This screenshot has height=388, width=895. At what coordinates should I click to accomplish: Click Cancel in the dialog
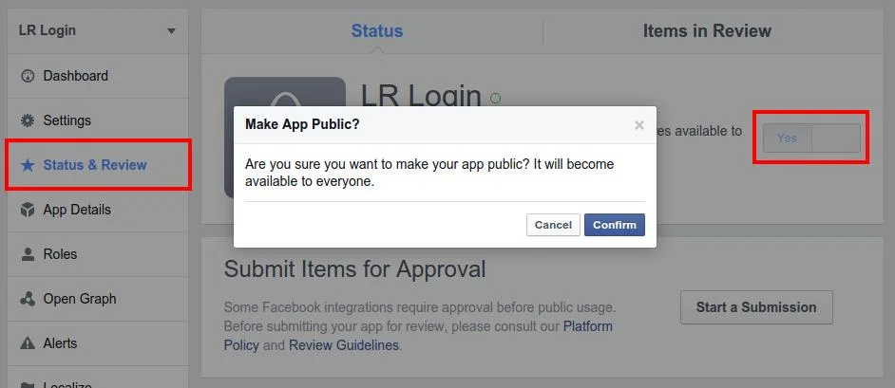point(553,225)
